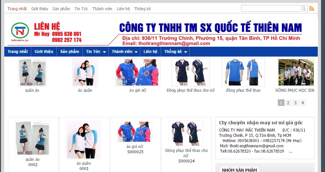Screen dimensions: 325x172
Task: Open 'Đồng phục thể thao cho nữ' carousel thumbnail
Action: tap(191, 72)
